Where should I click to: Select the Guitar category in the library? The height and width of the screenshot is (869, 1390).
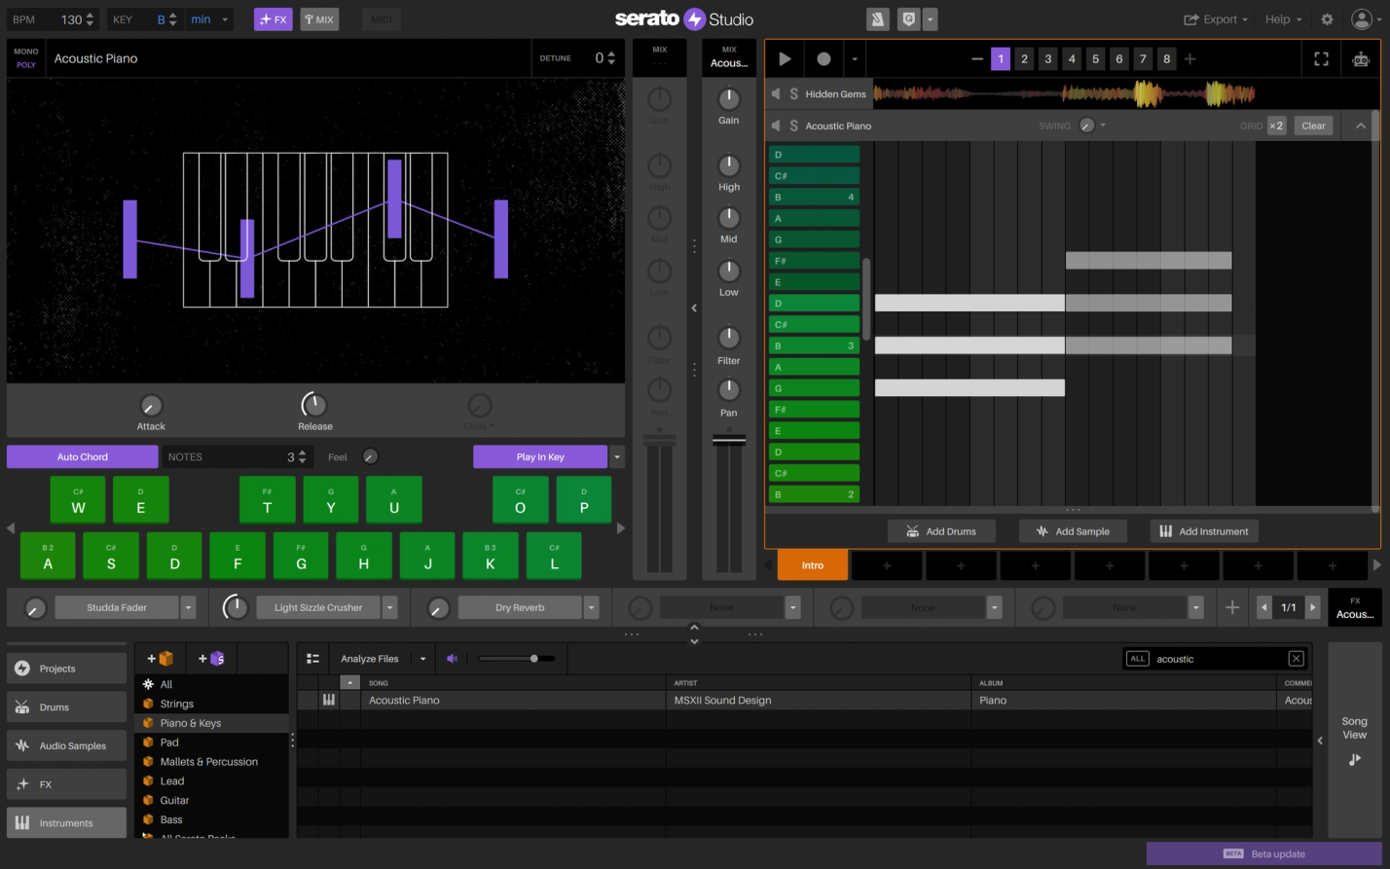175,800
